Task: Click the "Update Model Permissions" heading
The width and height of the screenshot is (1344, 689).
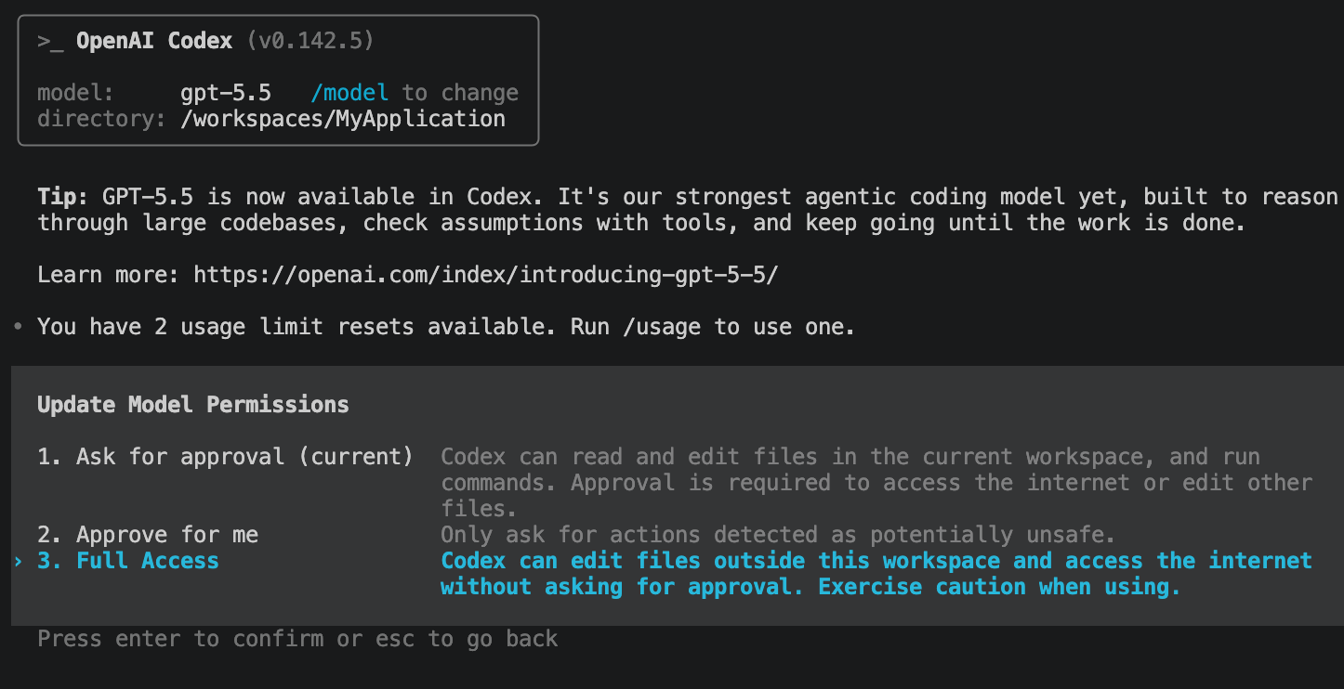Action: (193, 405)
